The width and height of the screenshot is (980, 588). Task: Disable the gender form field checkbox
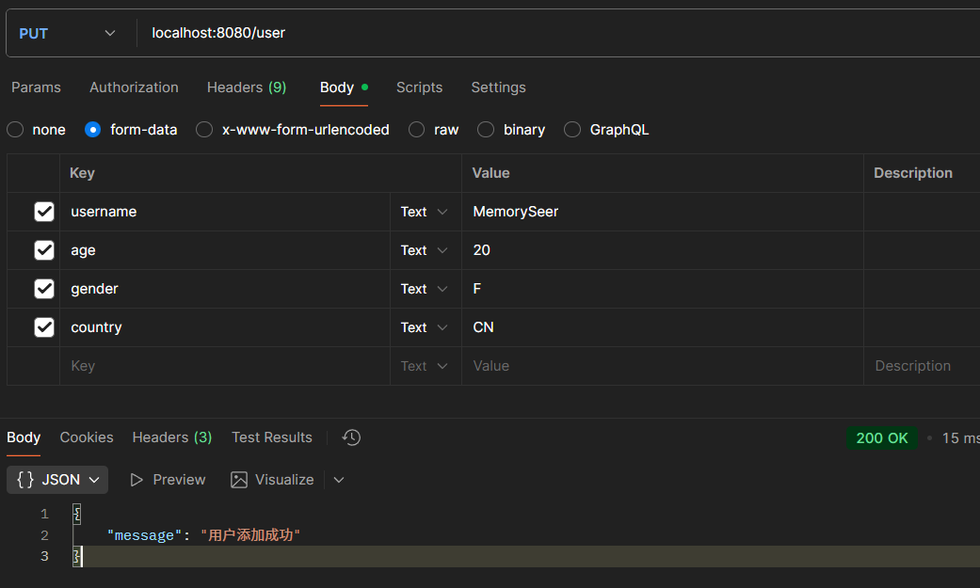44,289
